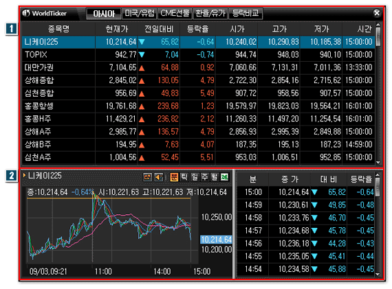Screen dimensions: 392x289
Task: Select the 상해종합 row
Action: click(199, 80)
